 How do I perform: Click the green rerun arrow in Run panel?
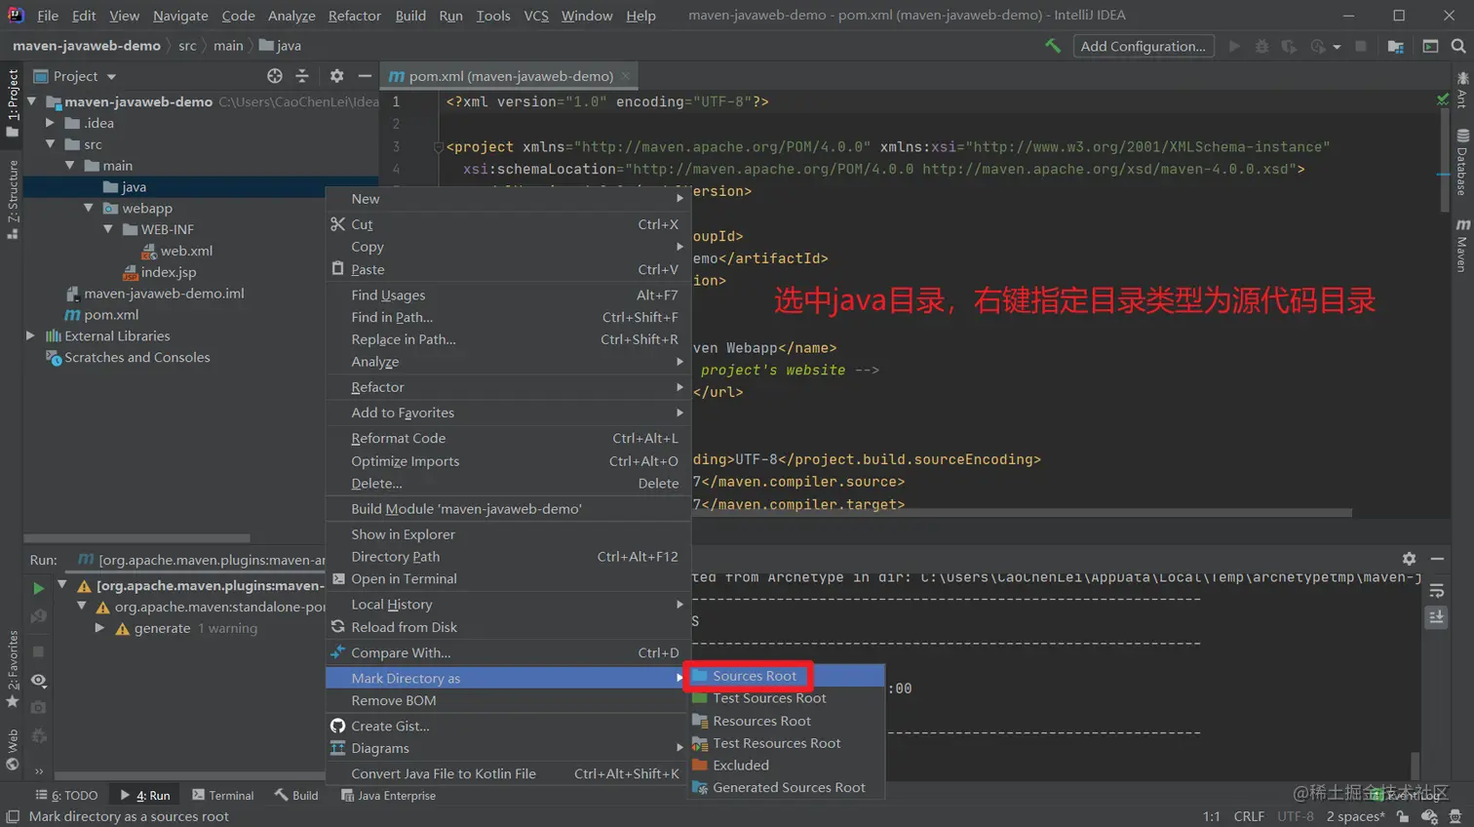coord(38,588)
